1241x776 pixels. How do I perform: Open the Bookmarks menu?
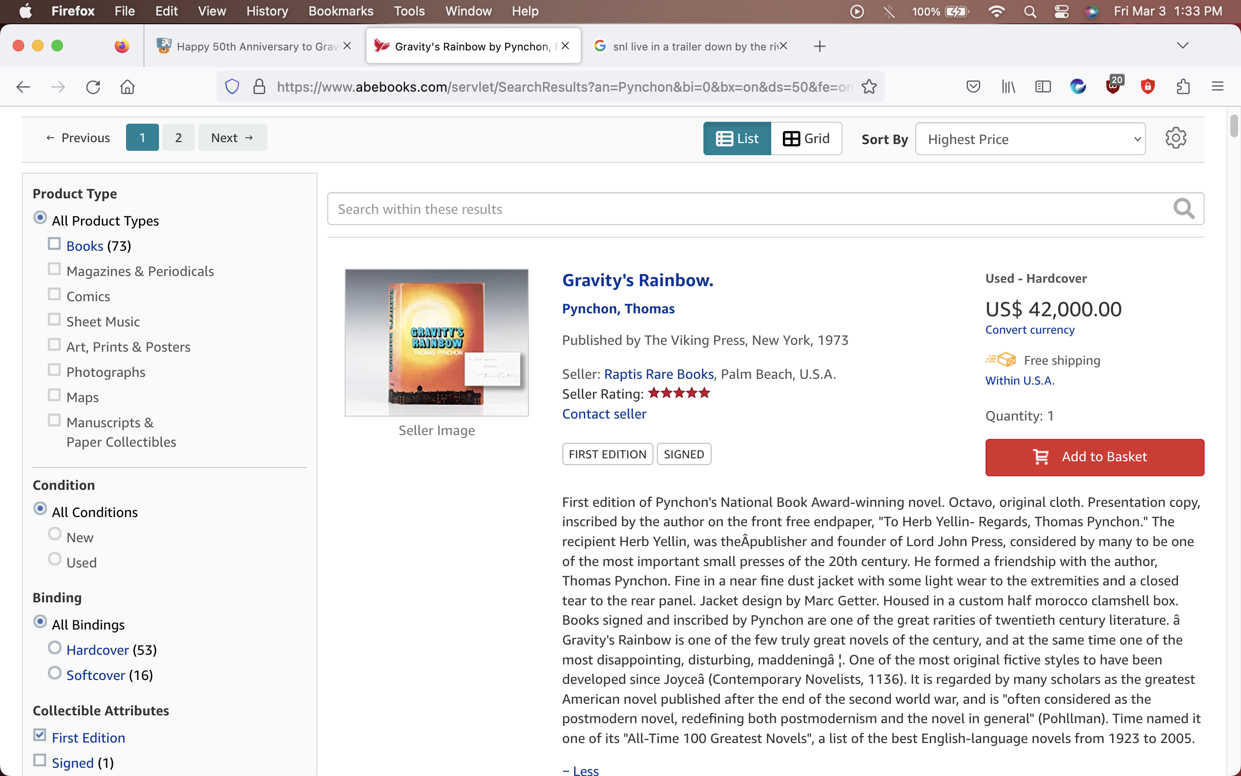pos(340,11)
